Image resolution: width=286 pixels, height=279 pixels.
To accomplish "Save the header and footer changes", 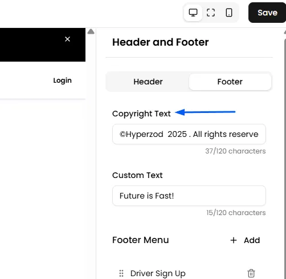I will point(267,13).
